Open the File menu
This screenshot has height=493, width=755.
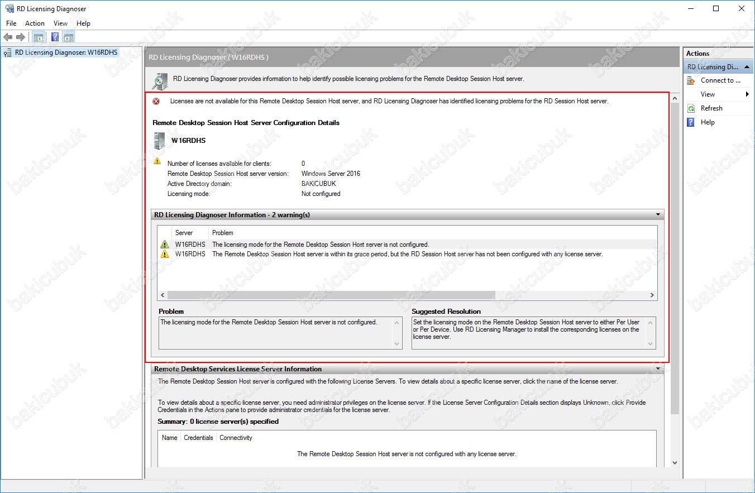click(11, 23)
